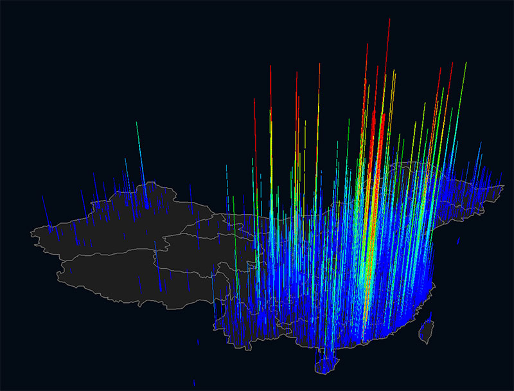Click the tip of the tallest red bar
The width and height of the screenshot is (514, 391).
point(389,19)
